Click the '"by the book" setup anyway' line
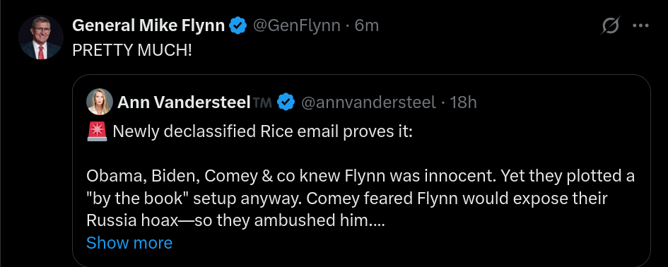The width and height of the screenshot is (668, 267). (x=347, y=198)
